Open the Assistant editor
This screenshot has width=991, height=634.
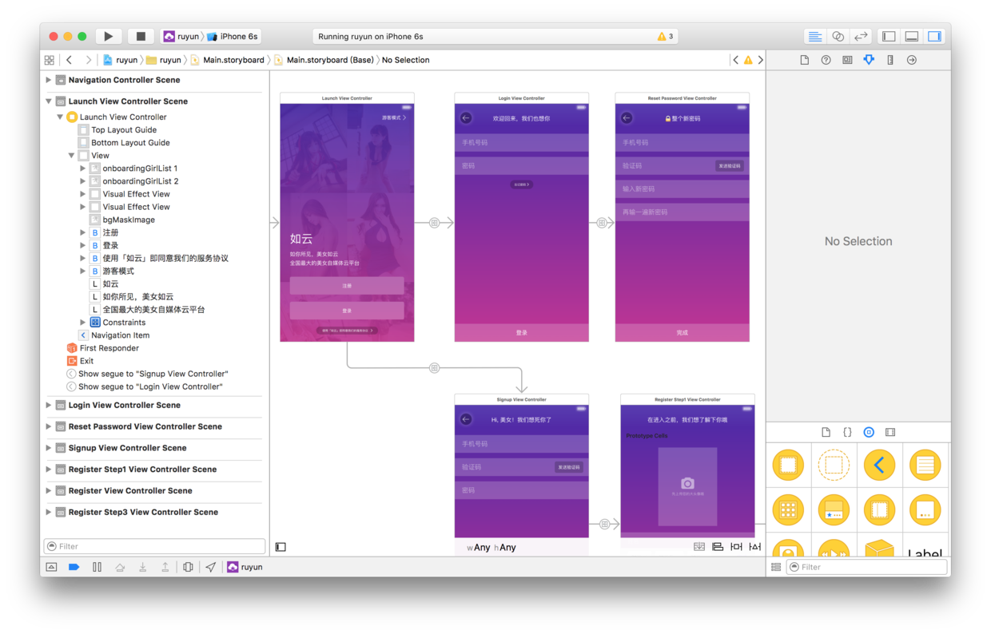[838, 36]
